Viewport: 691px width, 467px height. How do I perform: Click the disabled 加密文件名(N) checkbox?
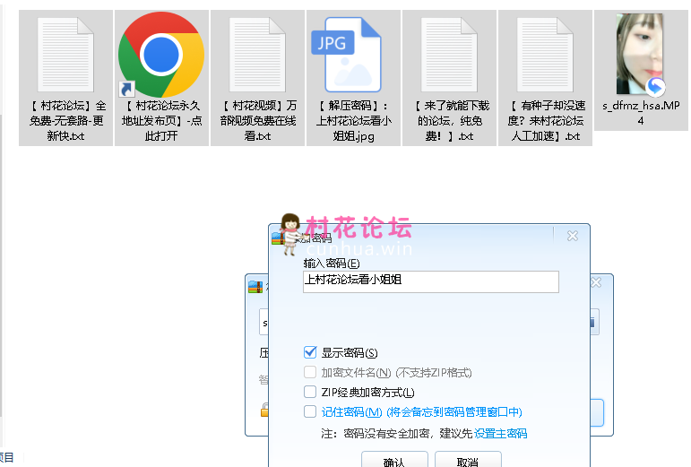pos(310,372)
